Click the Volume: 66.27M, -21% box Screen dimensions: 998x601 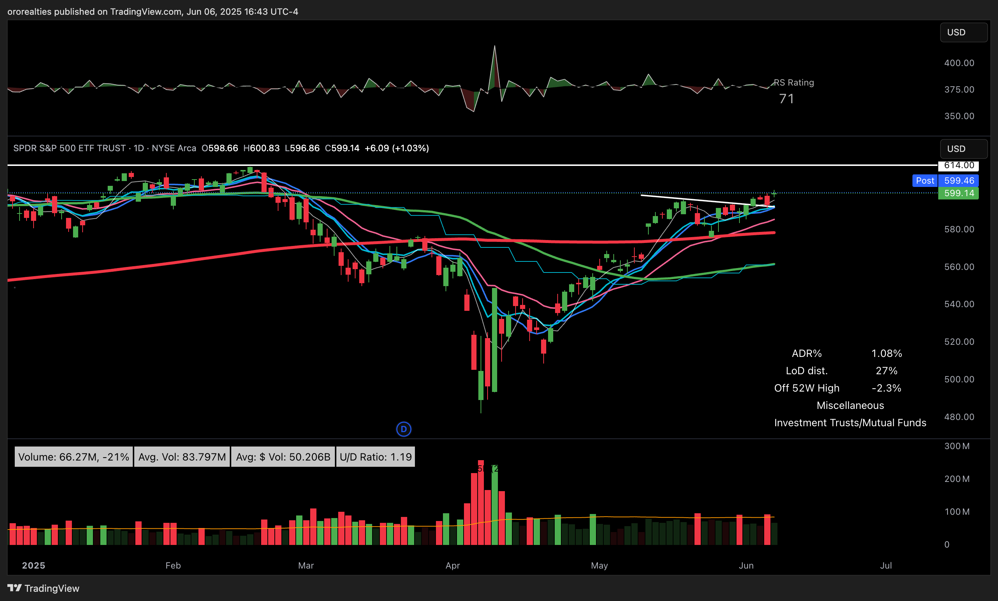click(x=74, y=457)
